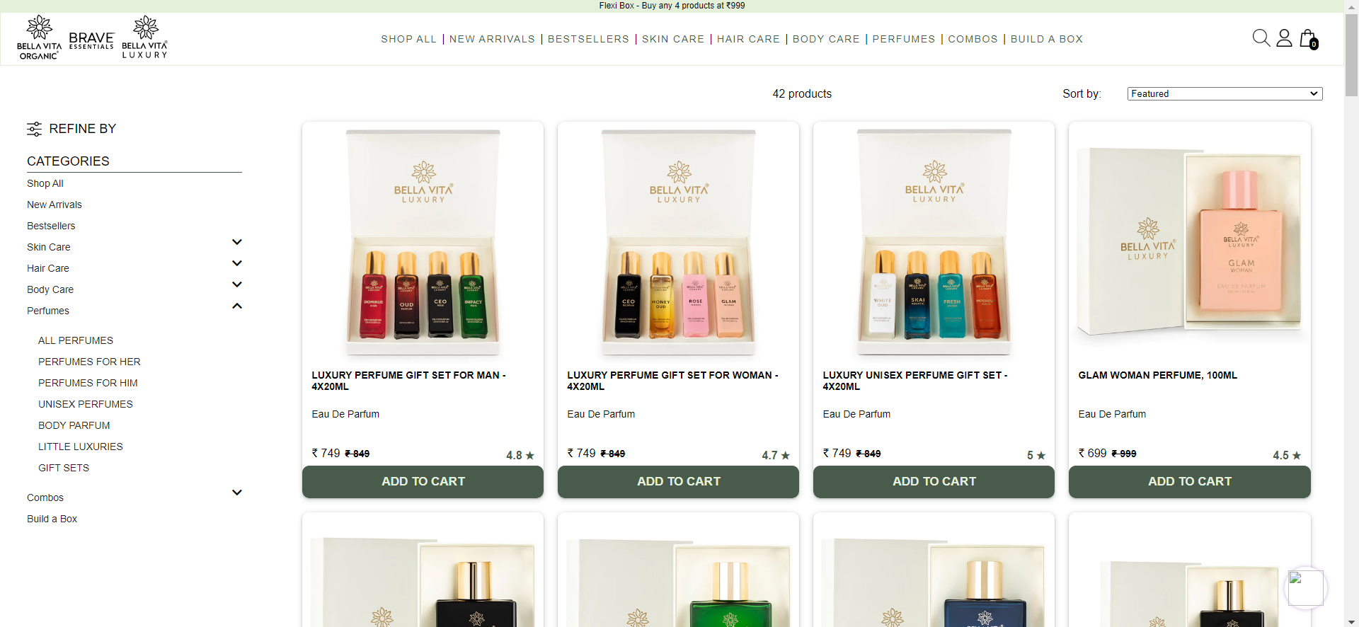1359x627 pixels.
Task: Open BESTSELLERS in the top navigation
Action: [x=588, y=39]
